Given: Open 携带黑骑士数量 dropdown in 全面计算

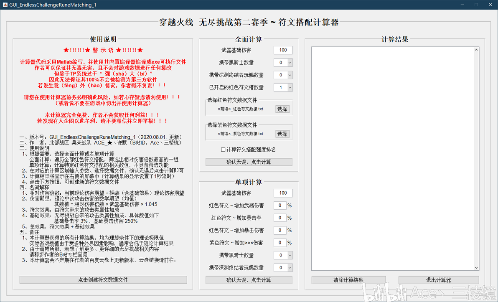Looking at the screenshot, I should pyautogui.click(x=283, y=63).
